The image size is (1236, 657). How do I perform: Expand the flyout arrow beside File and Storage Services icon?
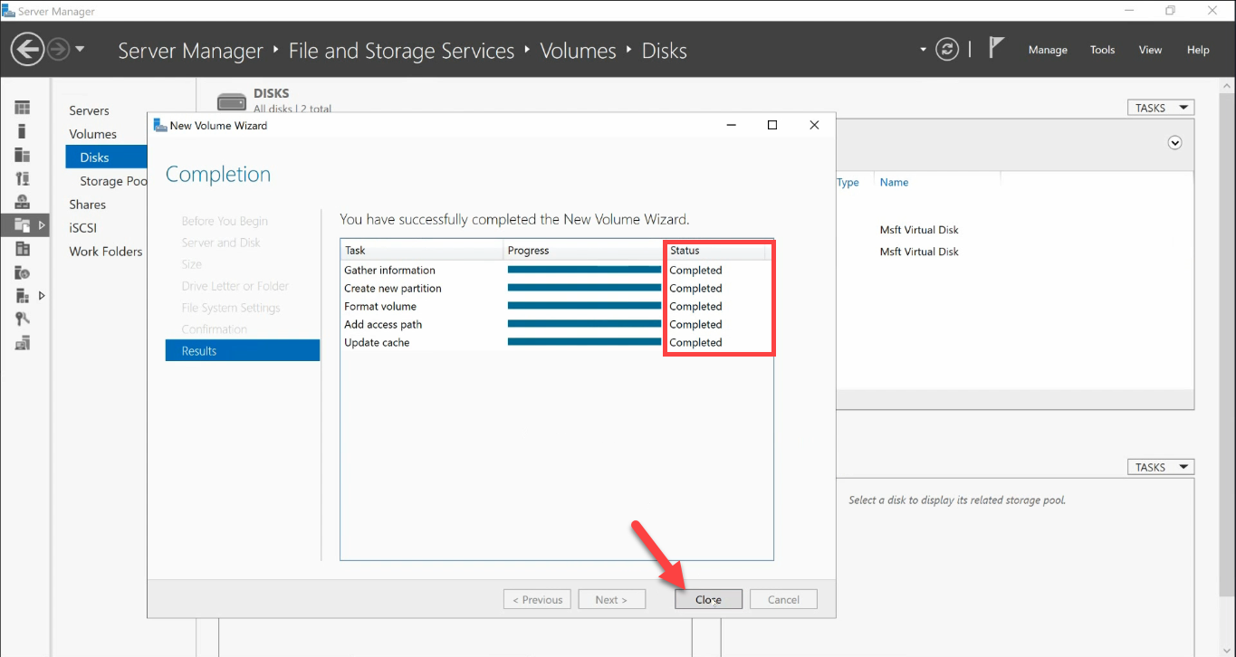tap(42, 225)
